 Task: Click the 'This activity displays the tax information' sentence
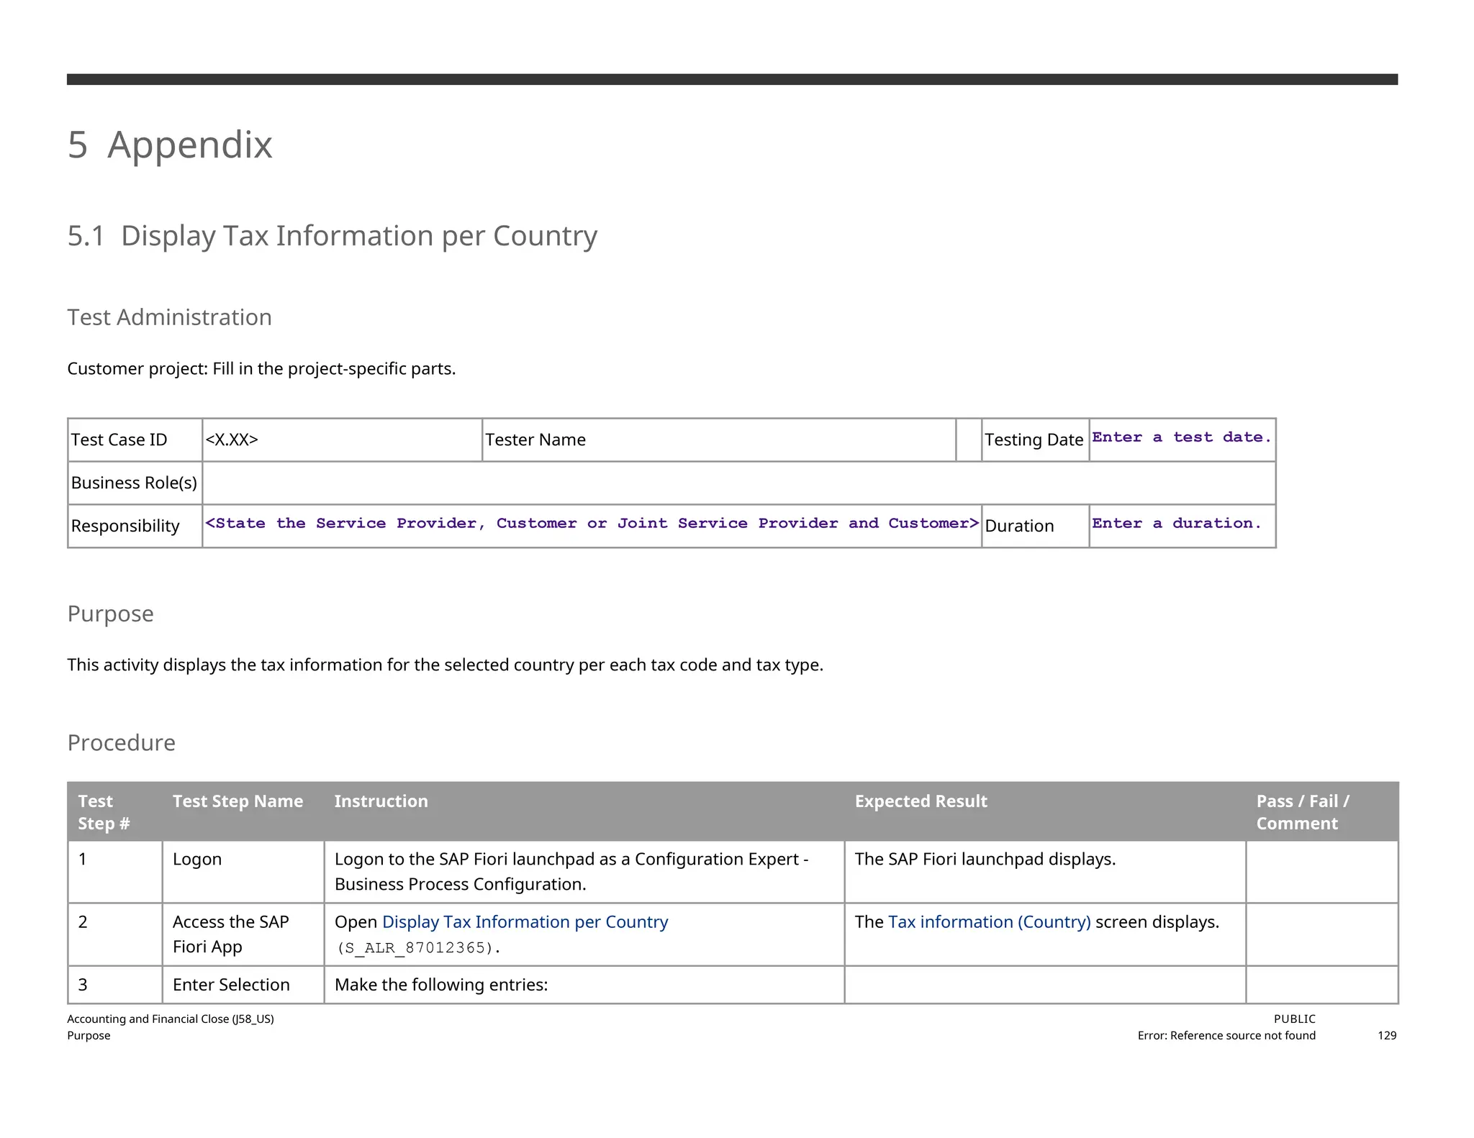(x=446, y=665)
